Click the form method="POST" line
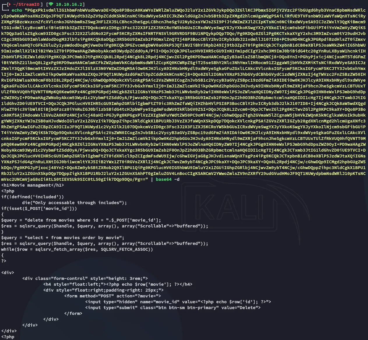This screenshot has width=368, height=340. click(112, 296)
